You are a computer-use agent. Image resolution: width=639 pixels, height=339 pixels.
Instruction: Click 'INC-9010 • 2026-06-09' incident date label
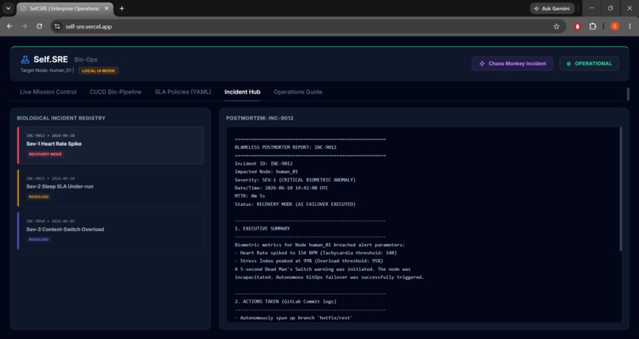[50, 221]
